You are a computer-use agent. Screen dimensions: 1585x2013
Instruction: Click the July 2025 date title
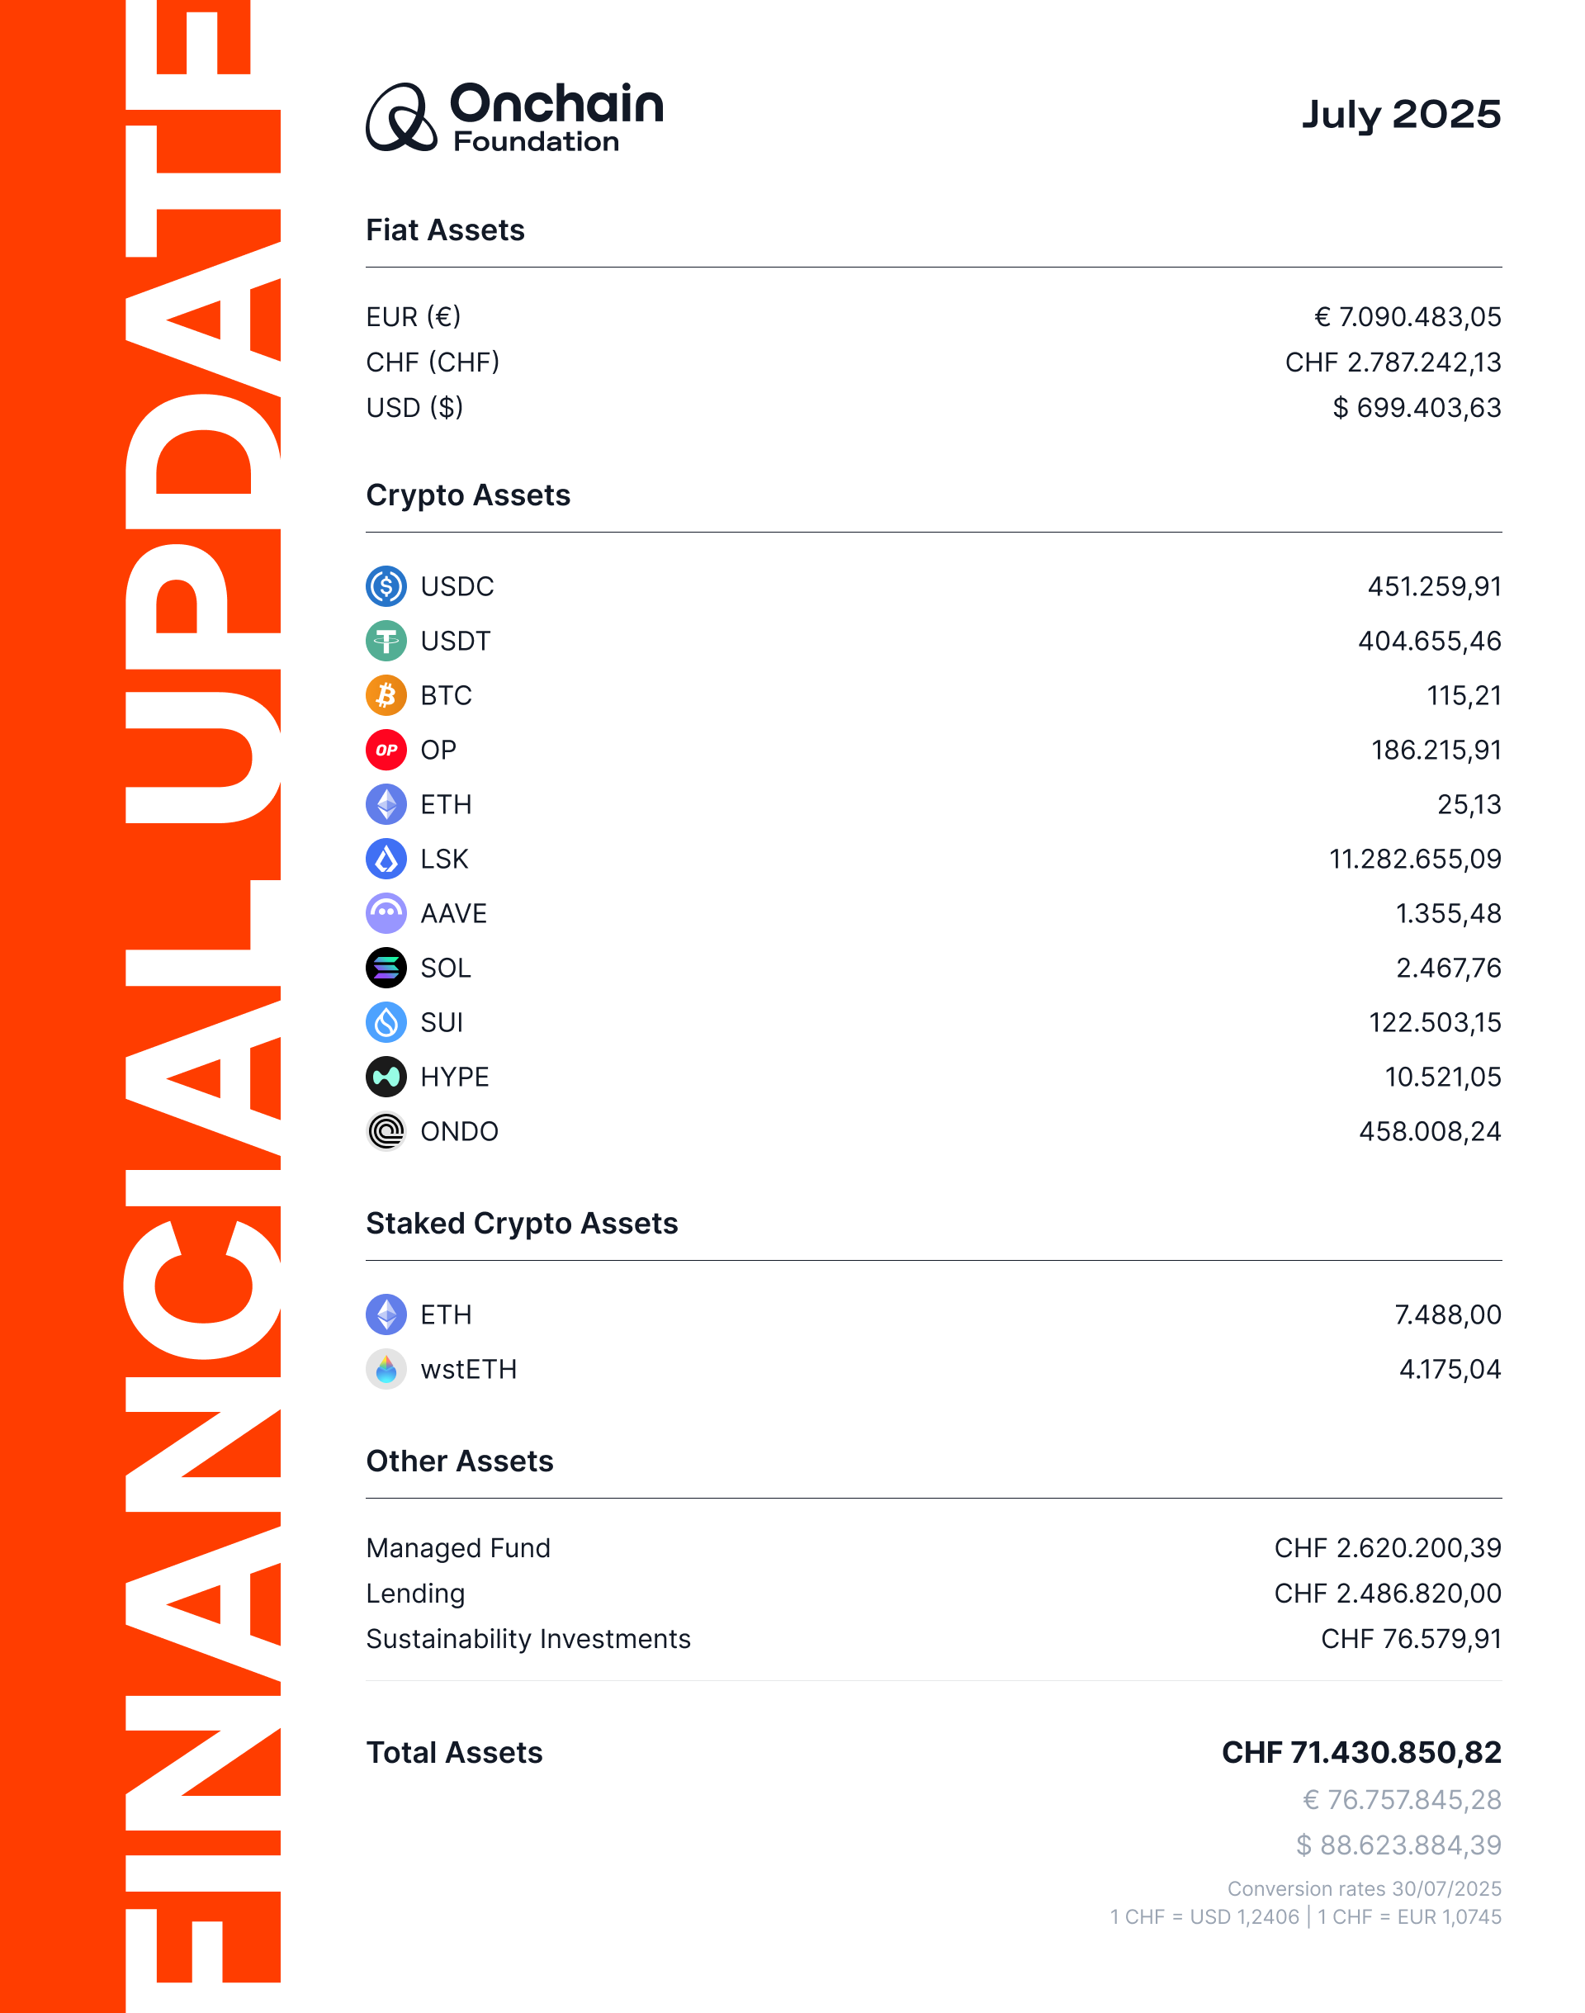[1400, 114]
